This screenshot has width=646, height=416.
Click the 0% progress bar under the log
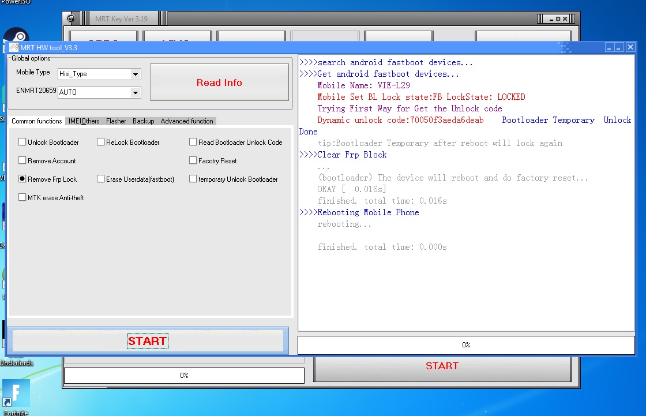pyautogui.click(x=466, y=345)
